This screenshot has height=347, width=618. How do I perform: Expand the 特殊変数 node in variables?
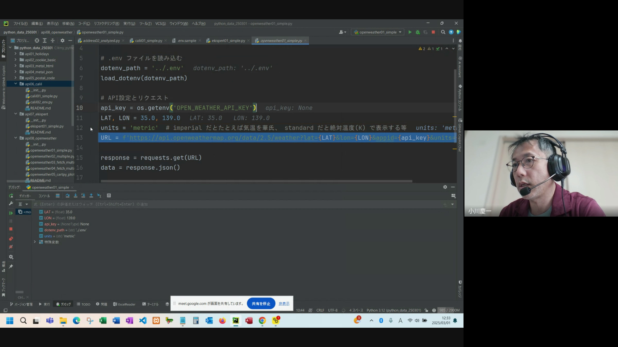pos(35,242)
